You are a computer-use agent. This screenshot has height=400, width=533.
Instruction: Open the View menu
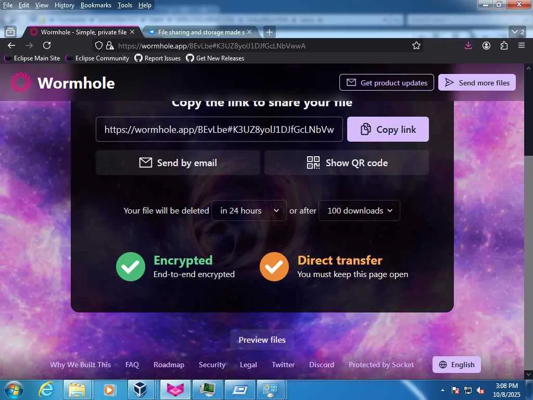point(42,5)
